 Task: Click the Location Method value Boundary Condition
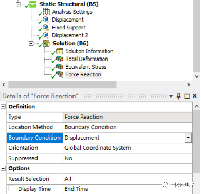(x=90, y=127)
